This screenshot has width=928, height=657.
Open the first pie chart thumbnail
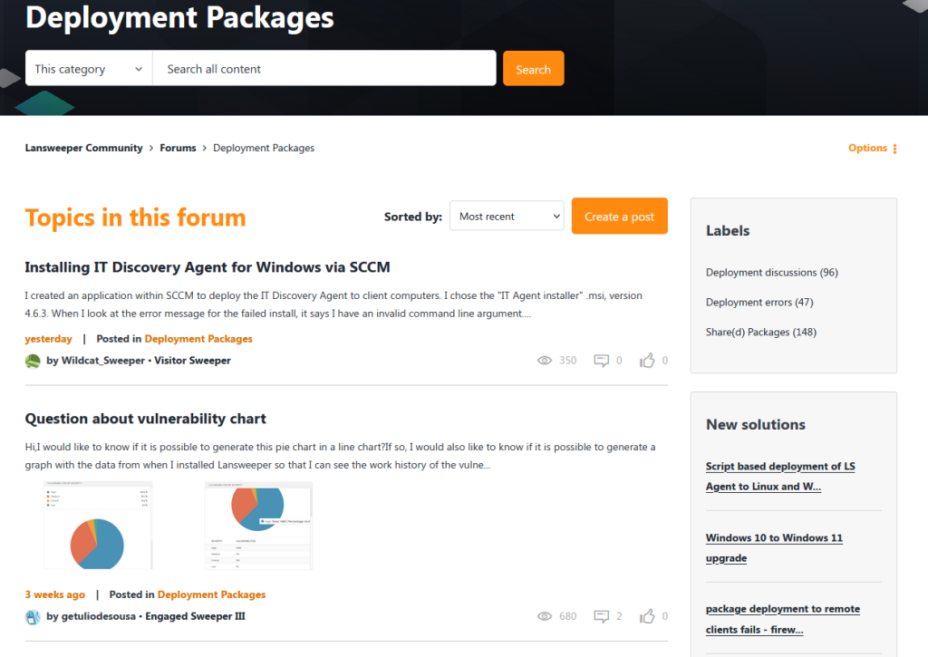[x=98, y=526]
